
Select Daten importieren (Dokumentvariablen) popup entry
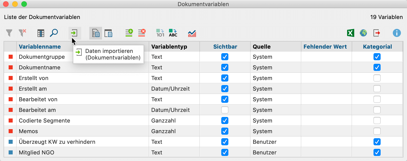coord(109,54)
